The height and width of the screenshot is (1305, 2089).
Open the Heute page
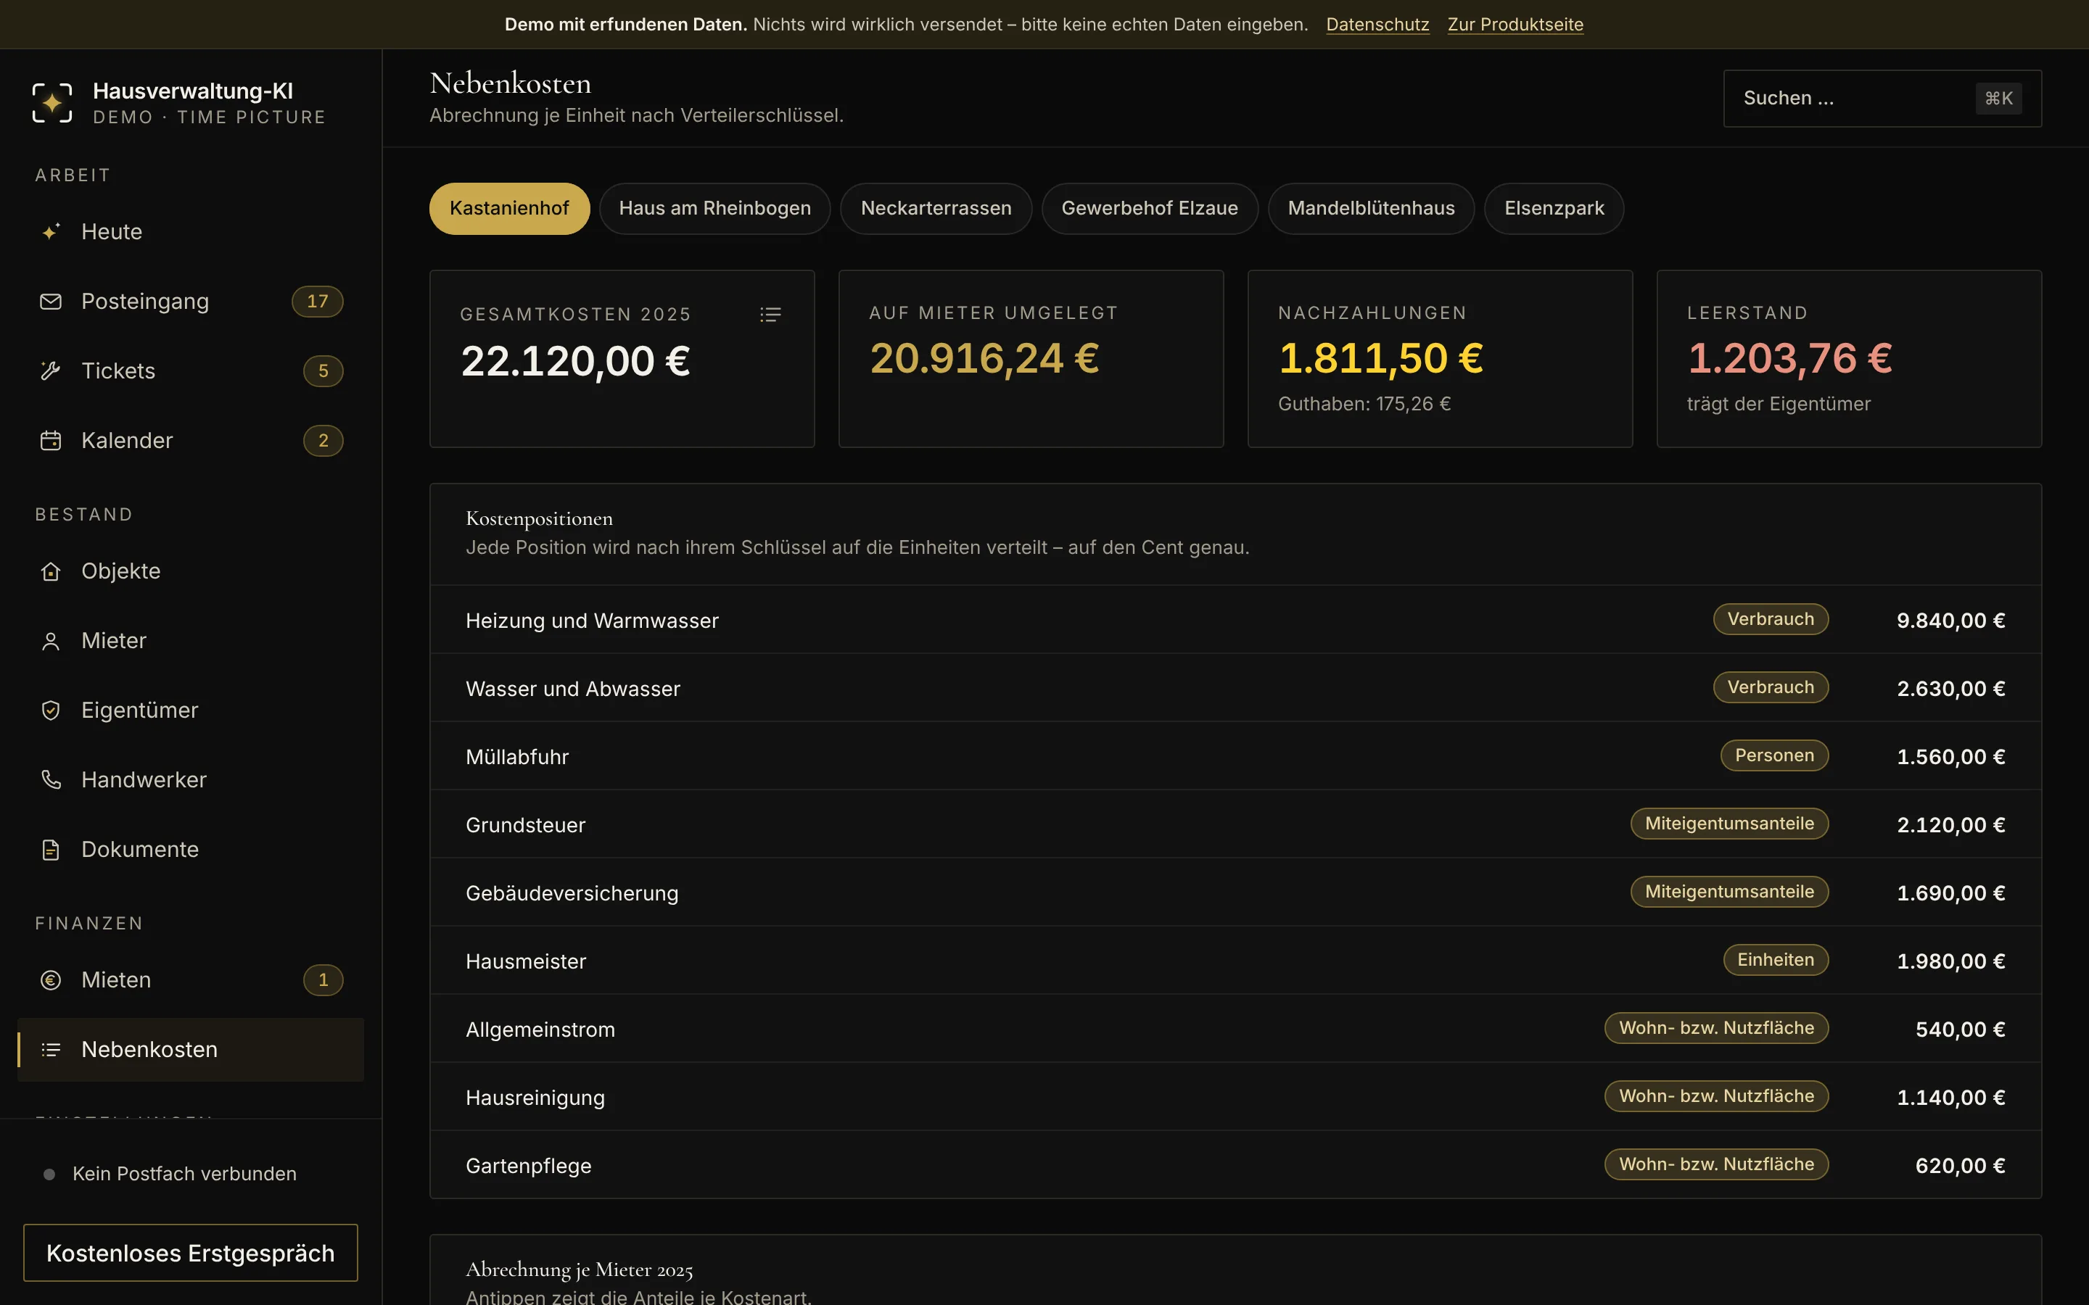191,231
